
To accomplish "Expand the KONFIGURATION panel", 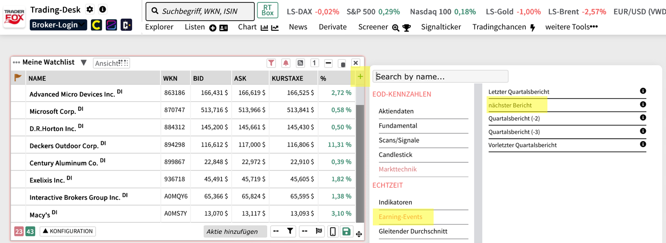I will click(x=68, y=231).
